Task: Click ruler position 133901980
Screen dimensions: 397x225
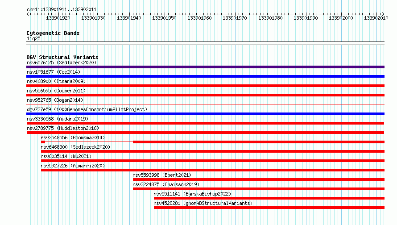Action: click(270, 18)
